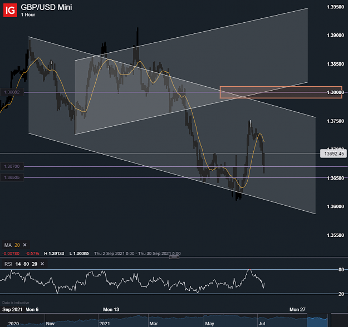Click the H 1.39133 high value
This screenshot has height=327, width=348.
54,254
